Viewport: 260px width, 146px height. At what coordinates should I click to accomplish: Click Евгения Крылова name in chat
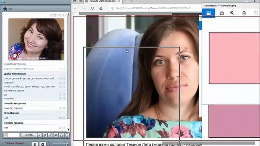[14, 123]
